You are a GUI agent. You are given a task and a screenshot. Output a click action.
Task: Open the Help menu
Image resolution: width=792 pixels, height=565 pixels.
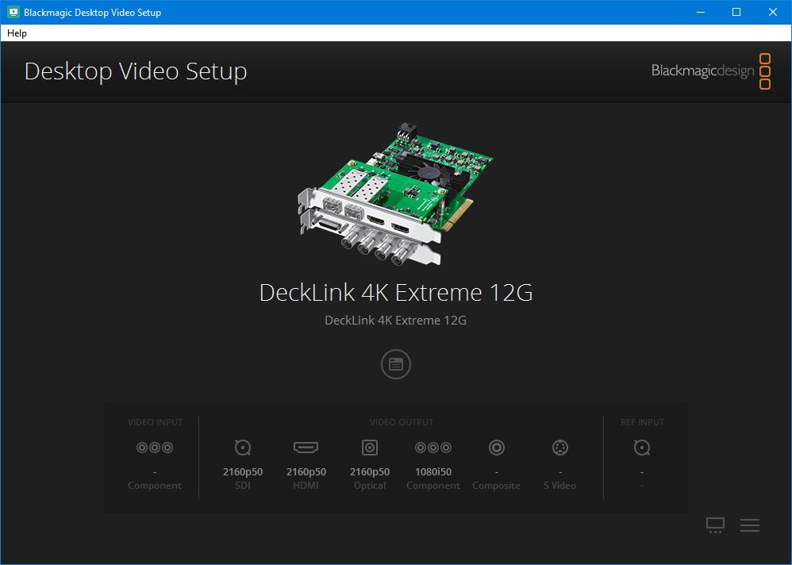(17, 33)
